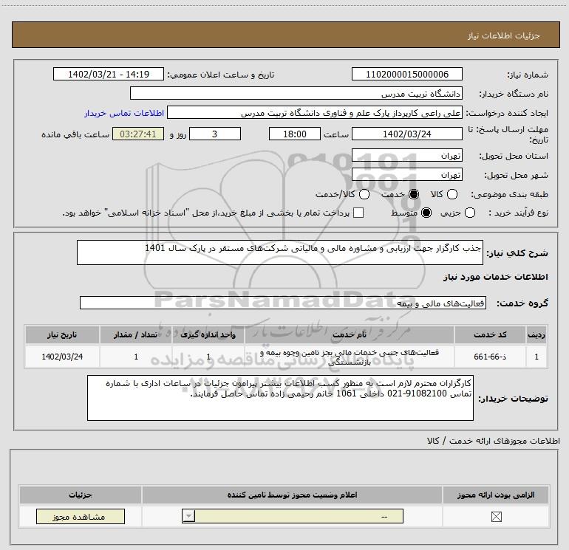
Task: Click the کد خدمت column header
Action: pyautogui.click(x=490, y=334)
